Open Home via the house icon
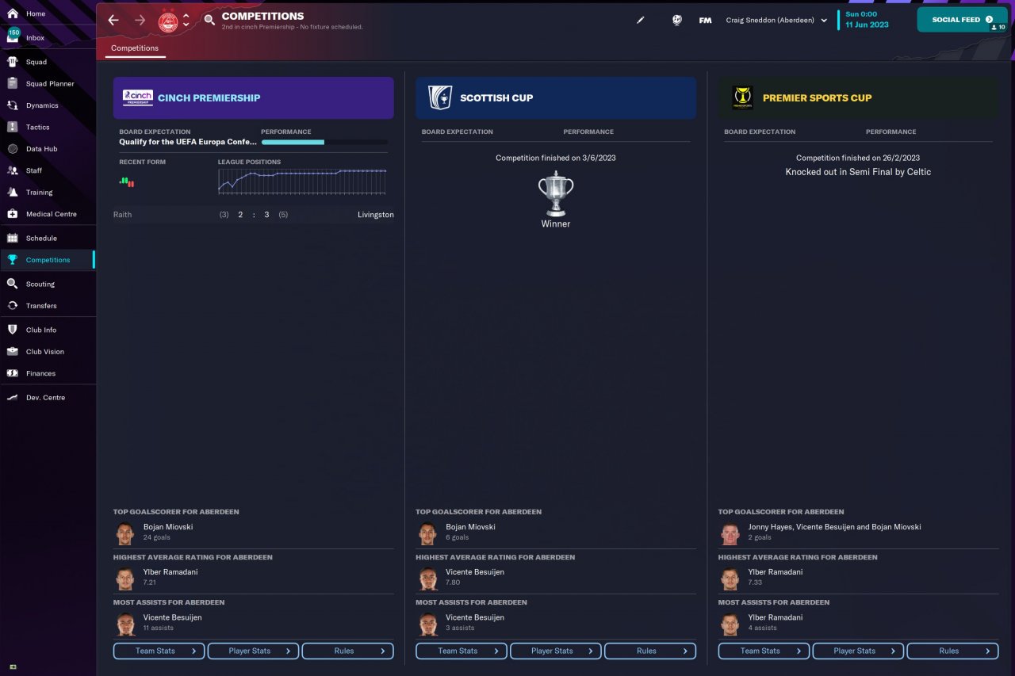1015x676 pixels. 13,13
